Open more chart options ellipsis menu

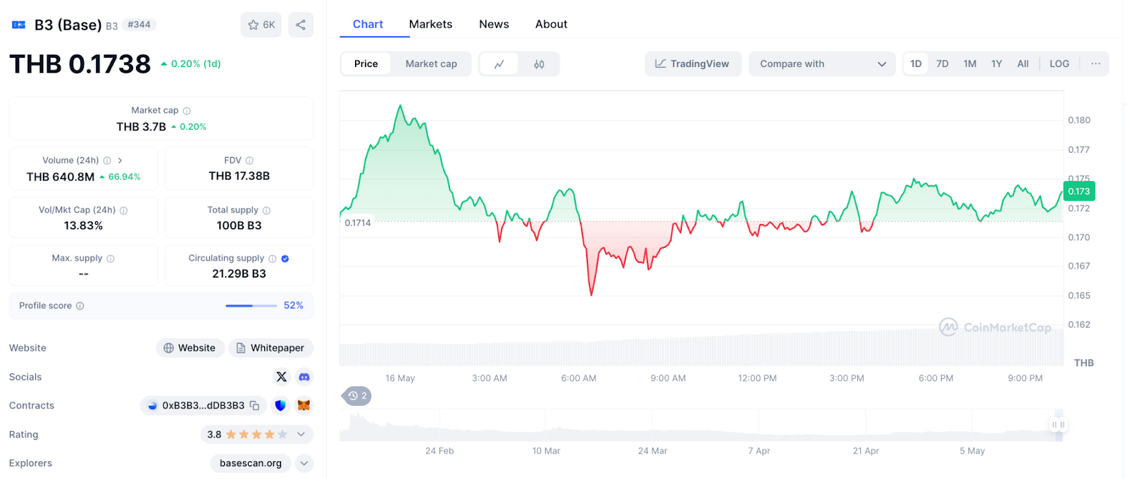tap(1095, 64)
